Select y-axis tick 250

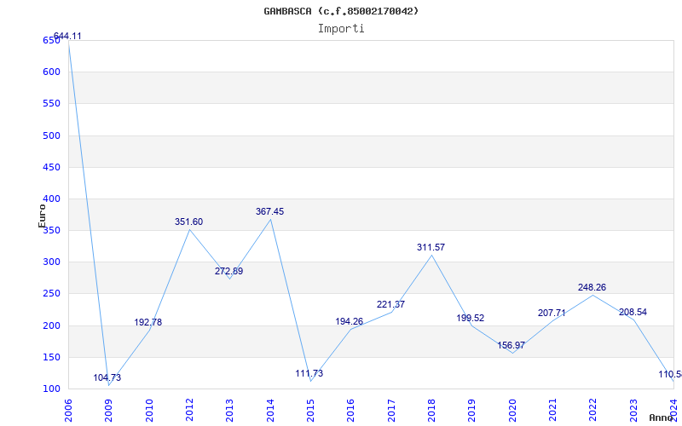pyautogui.click(x=51, y=294)
